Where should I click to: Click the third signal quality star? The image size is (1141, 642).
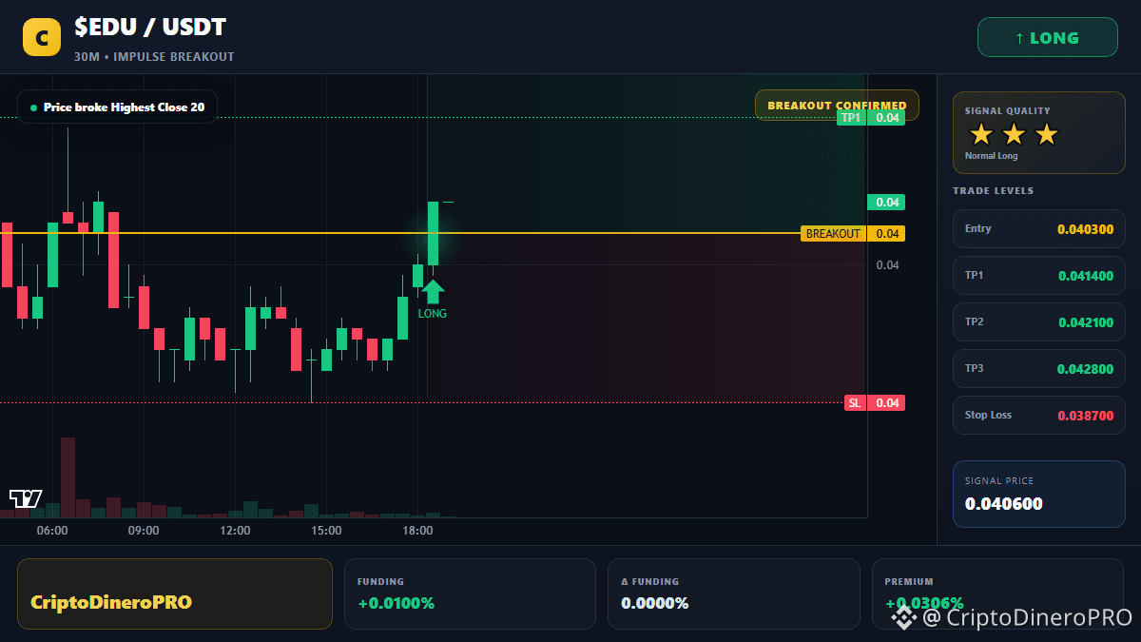click(1046, 134)
